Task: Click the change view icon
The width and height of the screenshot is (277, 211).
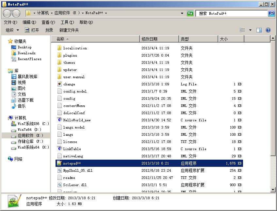Action: click(242, 30)
